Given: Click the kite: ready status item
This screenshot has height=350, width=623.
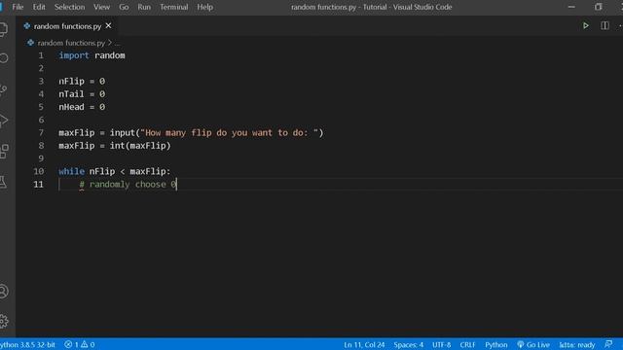Looking at the screenshot, I should tap(577, 344).
